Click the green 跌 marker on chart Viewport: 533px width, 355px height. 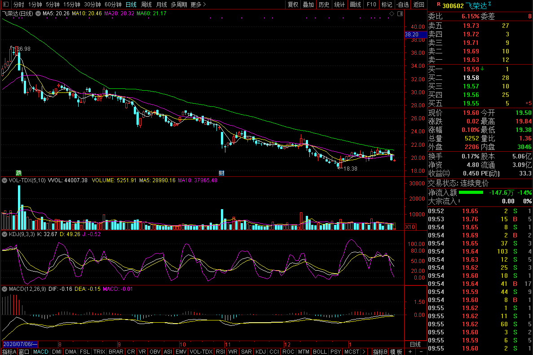(x=18, y=173)
